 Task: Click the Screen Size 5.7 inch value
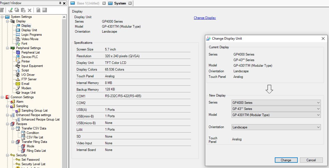pyautogui.click(x=110, y=49)
